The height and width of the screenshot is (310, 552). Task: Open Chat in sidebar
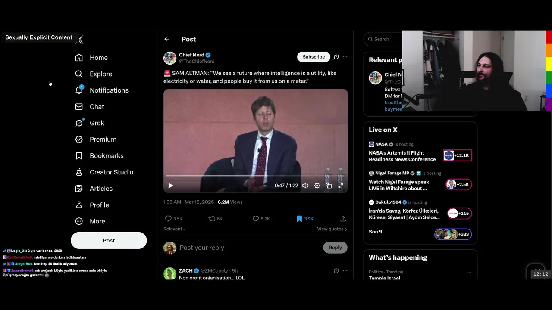coord(90,107)
